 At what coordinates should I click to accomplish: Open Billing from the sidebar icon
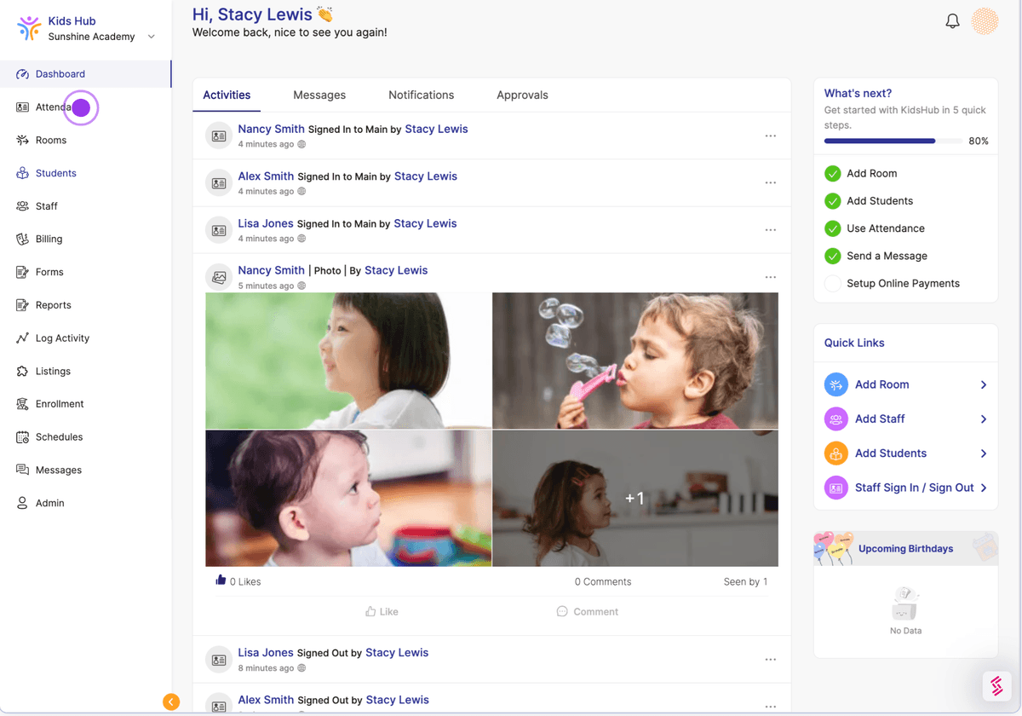[x=23, y=240]
